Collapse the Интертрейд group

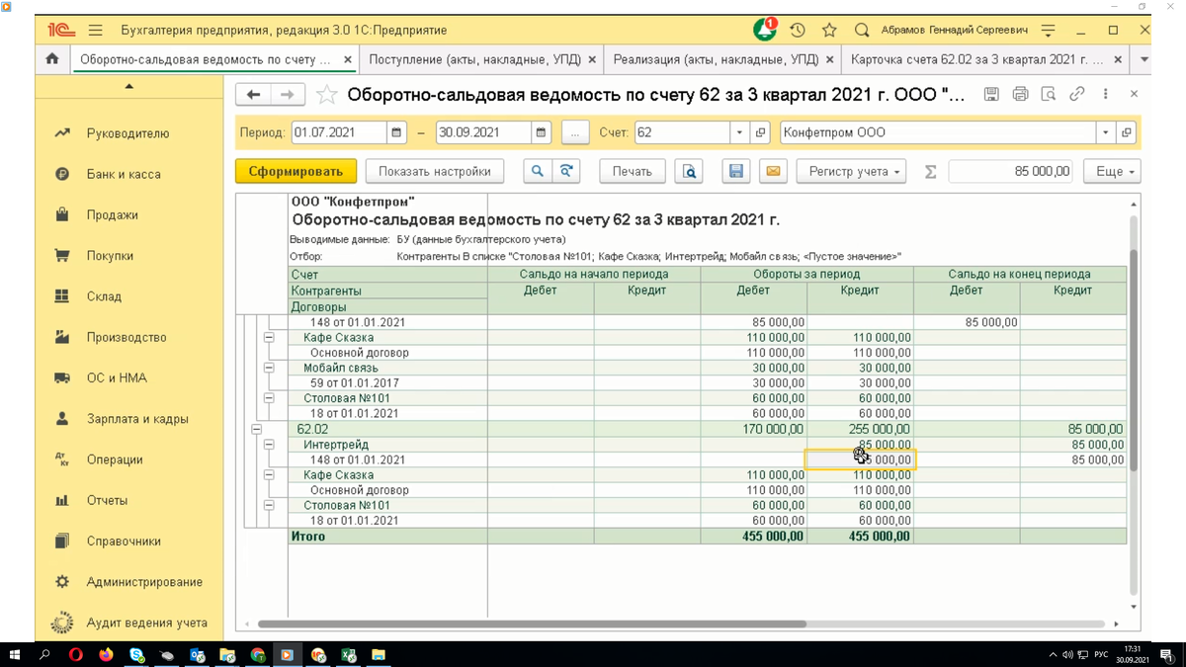pyautogui.click(x=268, y=445)
